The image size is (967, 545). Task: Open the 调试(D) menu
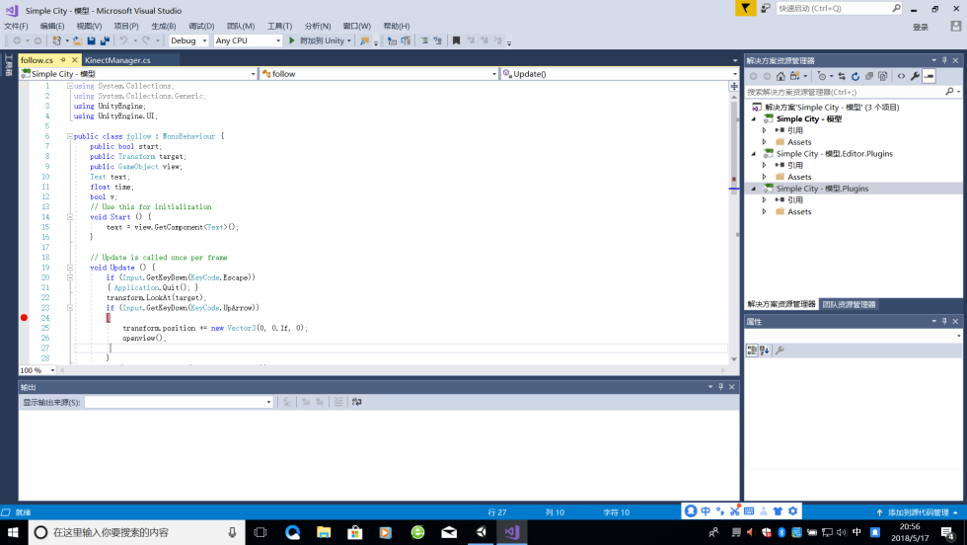point(201,26)
